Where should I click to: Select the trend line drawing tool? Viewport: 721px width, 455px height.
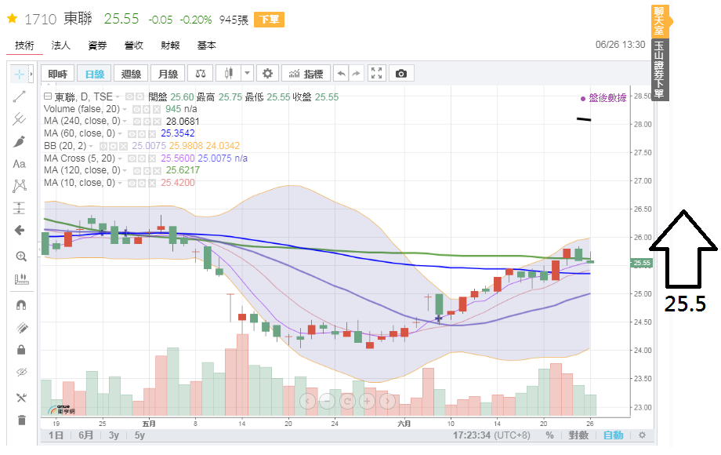(x=20, y=96)
